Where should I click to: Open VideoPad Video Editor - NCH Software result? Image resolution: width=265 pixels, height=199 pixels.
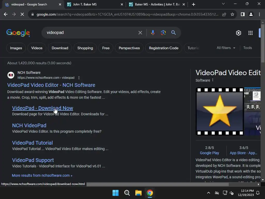51,85
